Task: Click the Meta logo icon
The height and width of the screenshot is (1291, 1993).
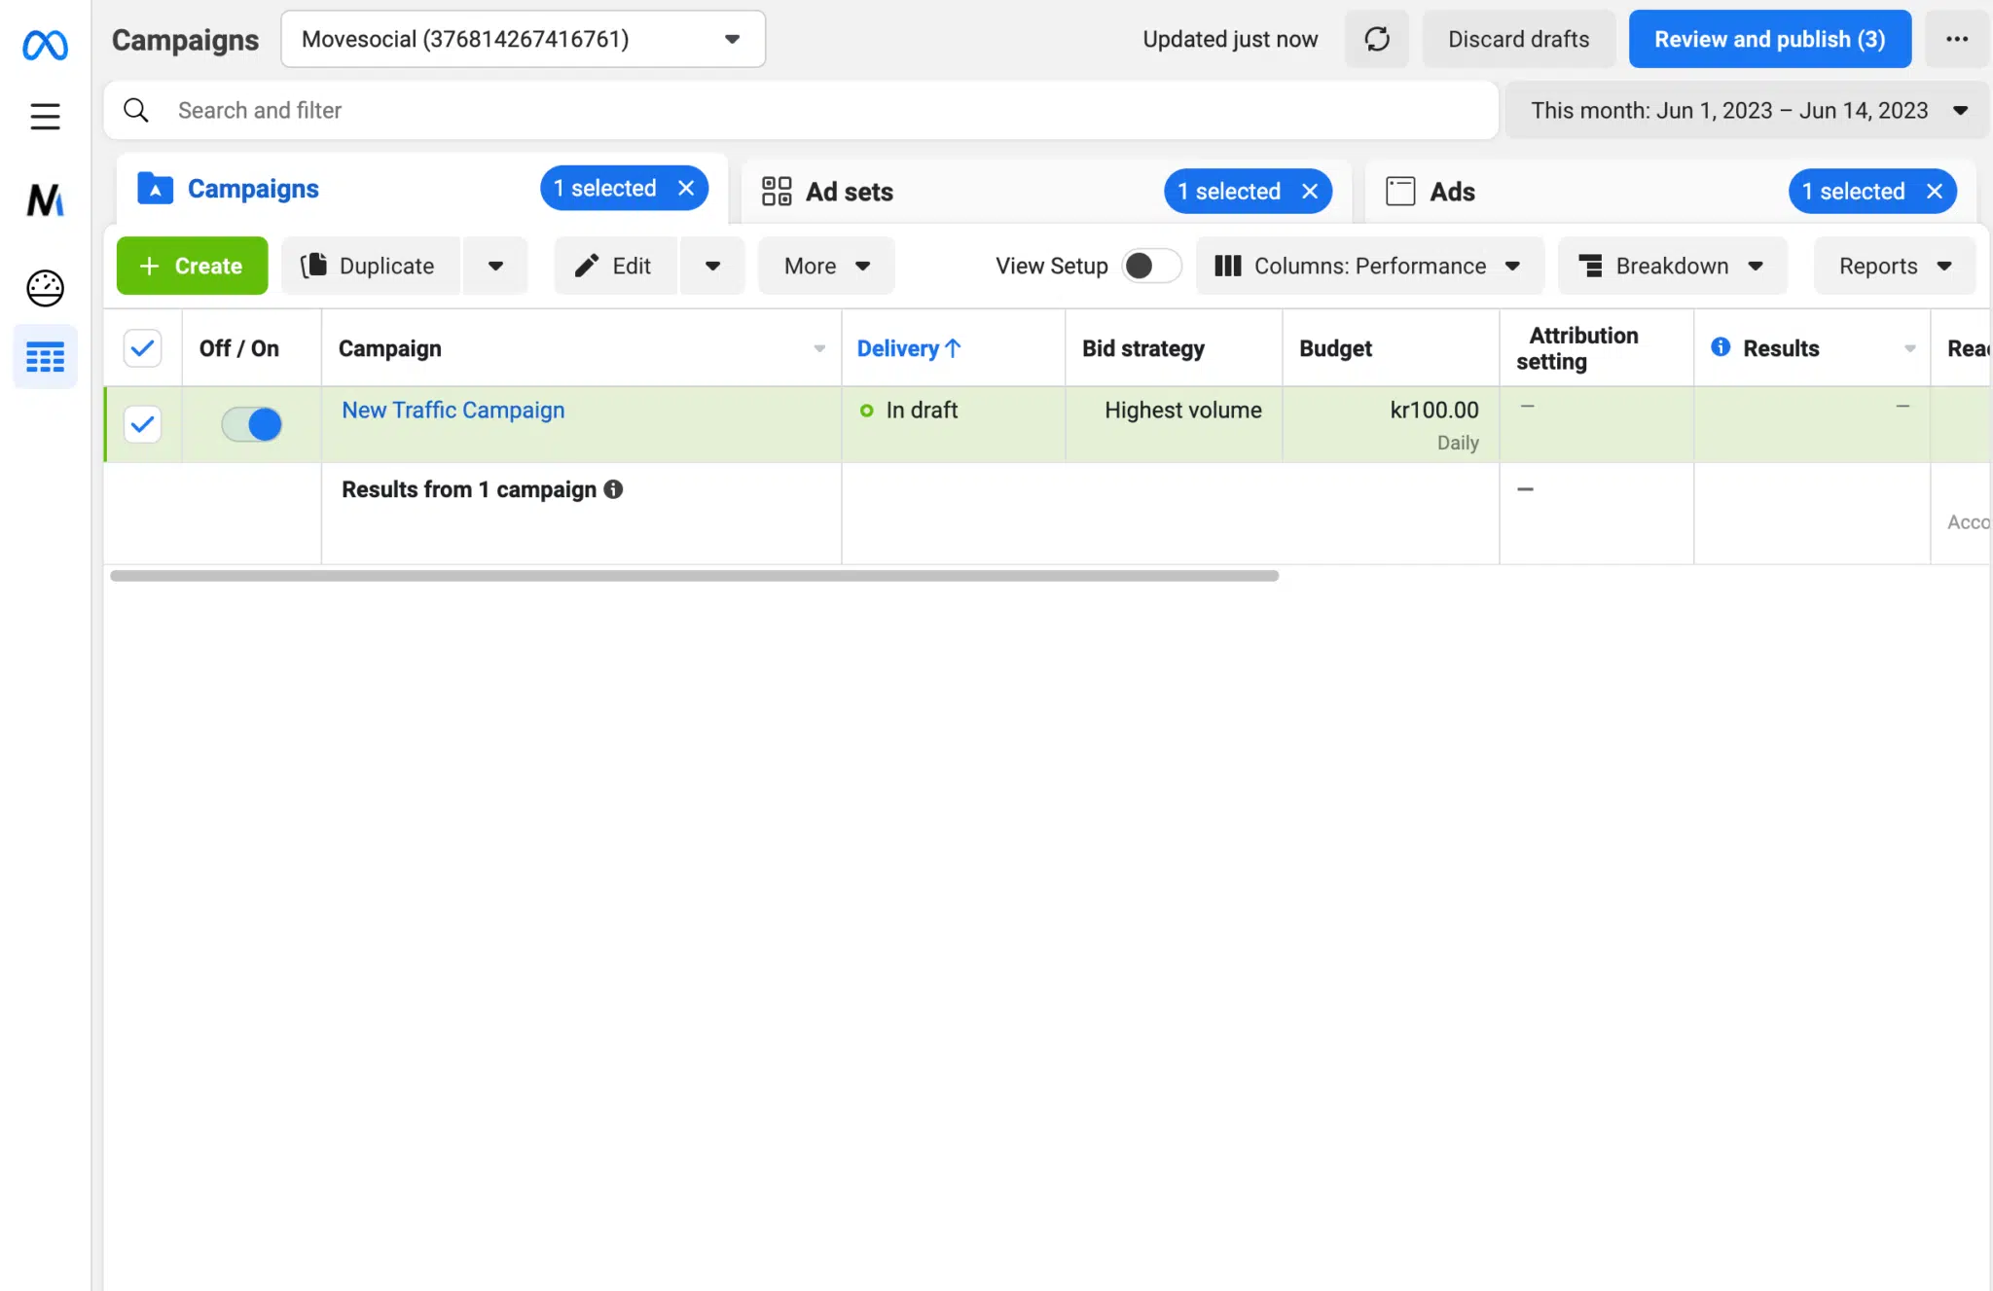Action: pos(45,45)
